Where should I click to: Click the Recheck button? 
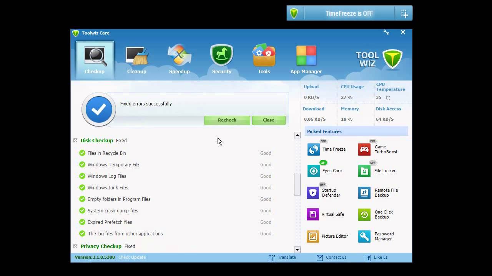227,120
